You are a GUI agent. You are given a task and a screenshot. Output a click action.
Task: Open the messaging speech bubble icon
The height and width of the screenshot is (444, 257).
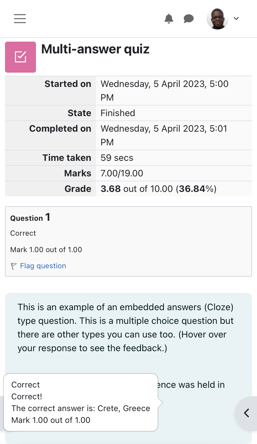(x=189, y=19)
